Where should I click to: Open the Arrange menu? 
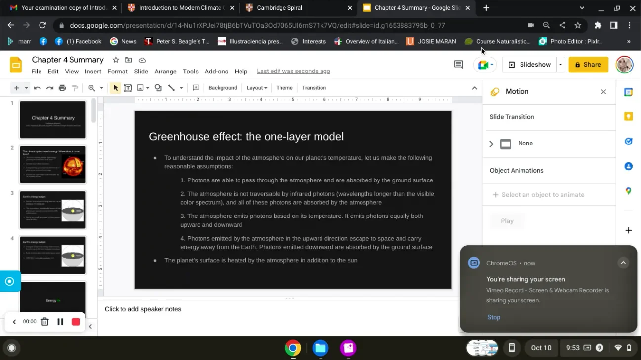[165, 72]
